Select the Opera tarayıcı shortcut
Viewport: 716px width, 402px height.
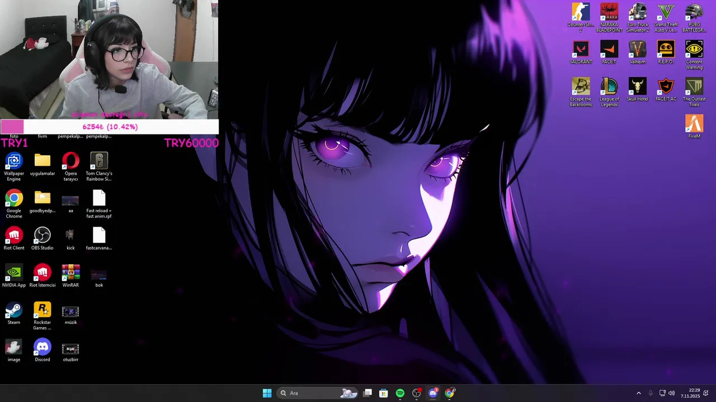coord(70,167)
